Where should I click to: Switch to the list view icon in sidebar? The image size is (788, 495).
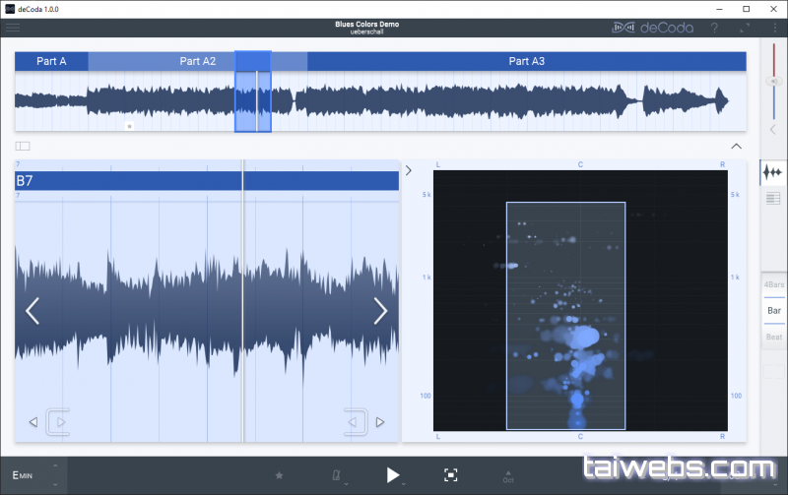pyautogui.click(x=773, y=199)
